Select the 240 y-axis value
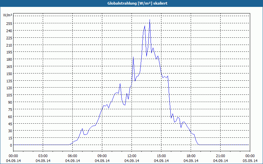This screenshot has height=164, width=263. pyautogui.click(x=9, y=31)
